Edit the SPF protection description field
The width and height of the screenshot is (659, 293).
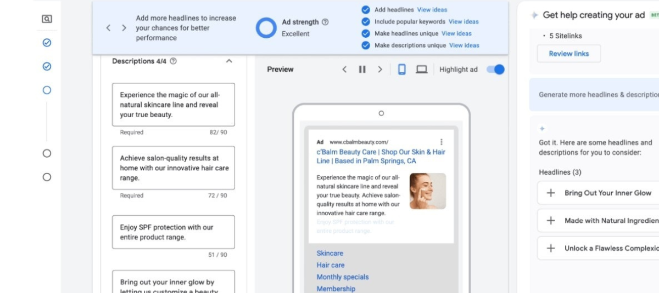[173, 232]
